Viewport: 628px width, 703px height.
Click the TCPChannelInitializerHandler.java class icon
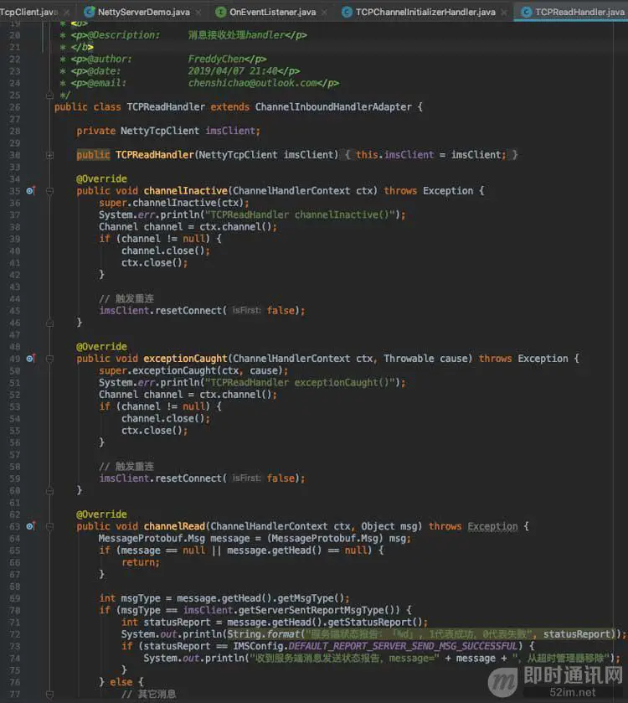pyautogui.click(x=347, y=12)
